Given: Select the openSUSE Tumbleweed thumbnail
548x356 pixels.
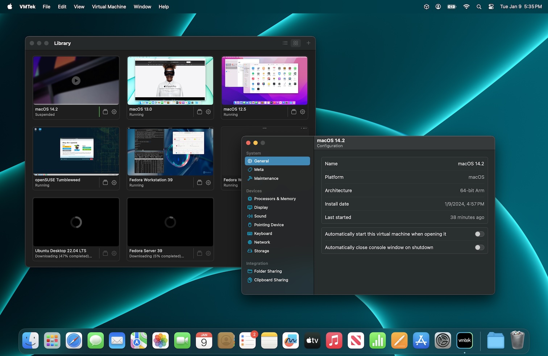Looking at the screenshot, I should click(76, 151).
